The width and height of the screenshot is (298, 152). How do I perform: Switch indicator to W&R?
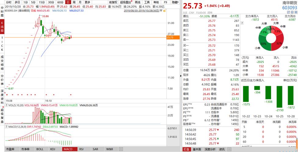pos(110,149)
